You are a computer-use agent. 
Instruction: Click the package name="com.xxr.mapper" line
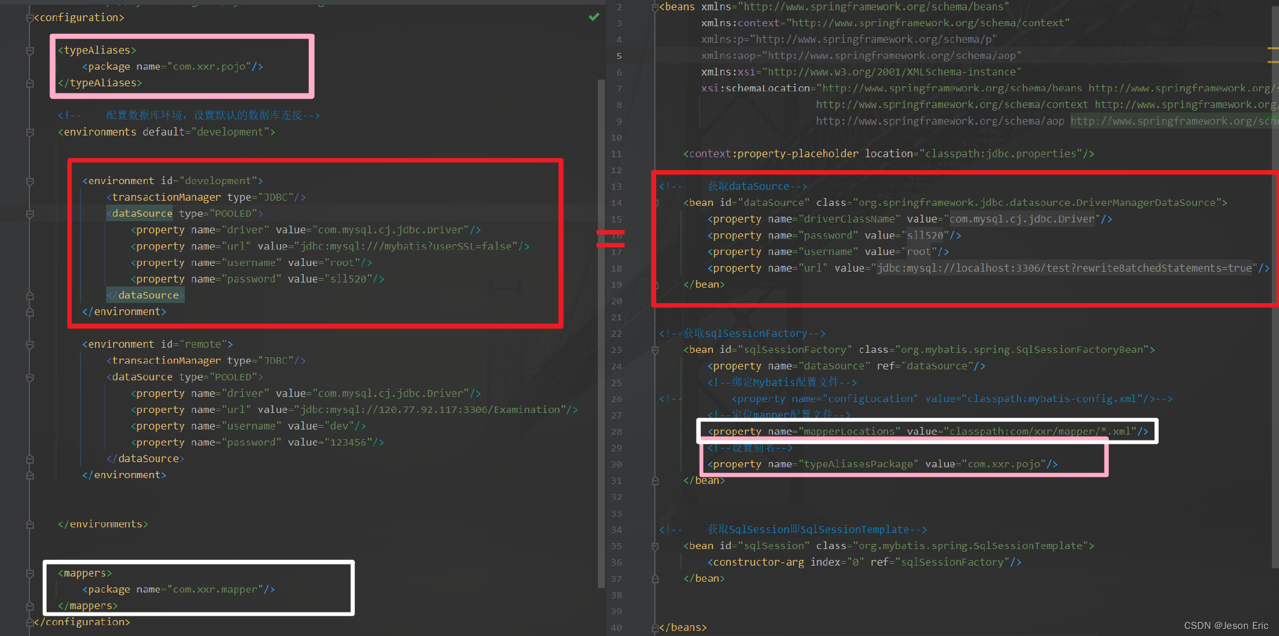(x=178, y=589)
